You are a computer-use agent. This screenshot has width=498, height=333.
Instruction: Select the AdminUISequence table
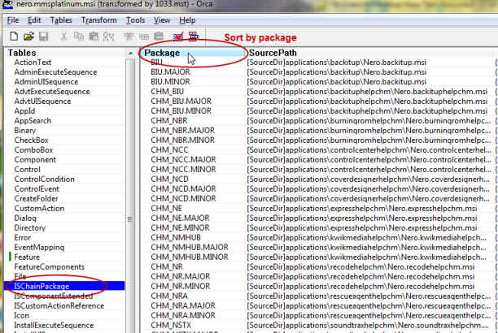point(46,82)
